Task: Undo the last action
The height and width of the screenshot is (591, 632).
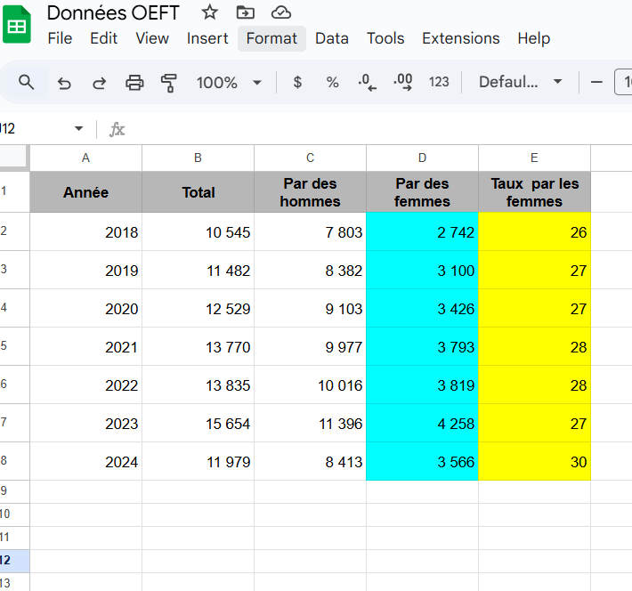Action: click(x=64, y=83)
